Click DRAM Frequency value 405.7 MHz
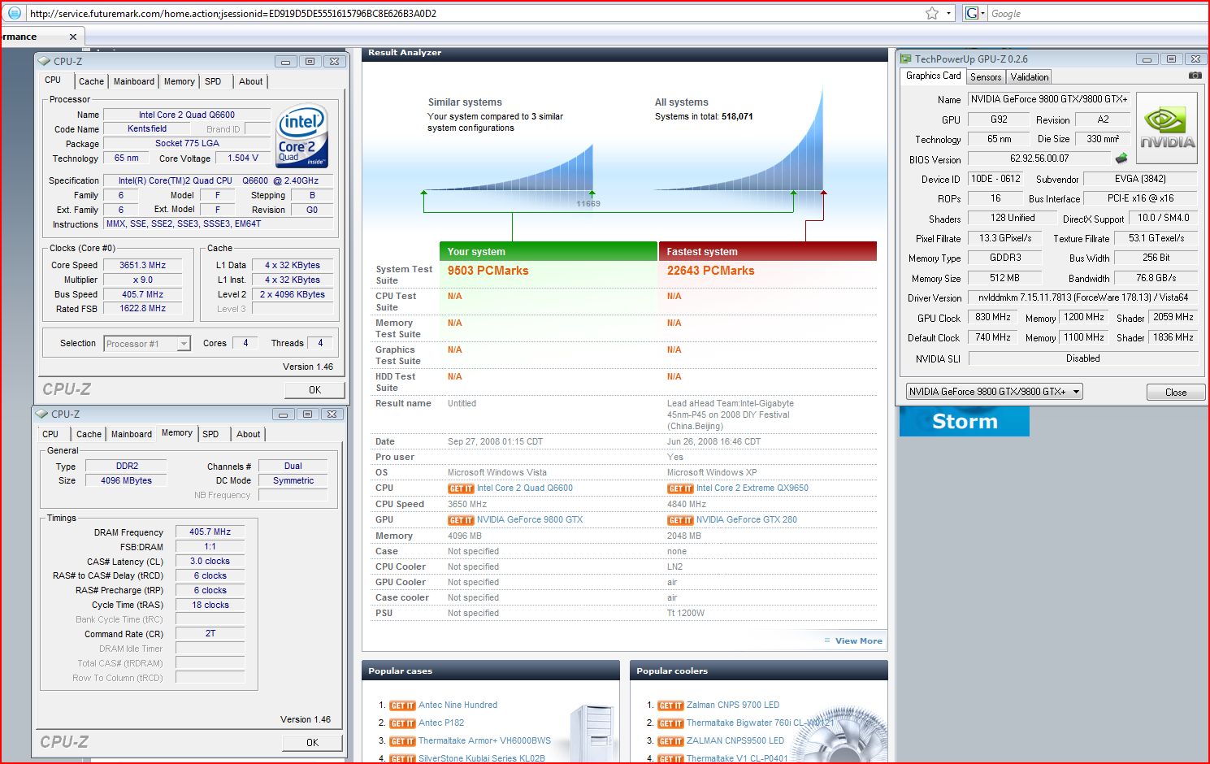The image size is (1210, 764). (x=210, y=532)
